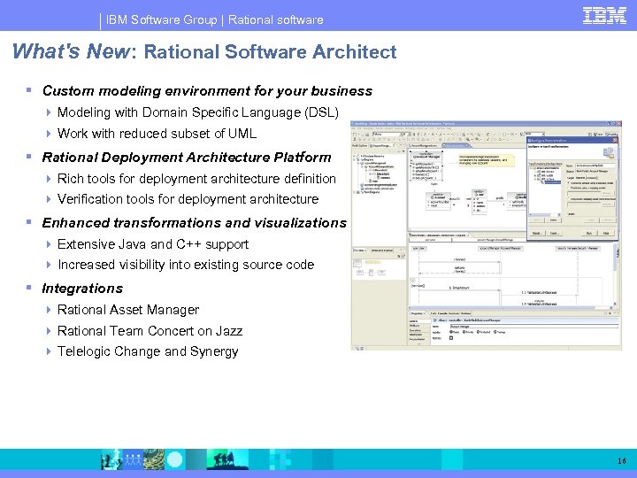Click the yellow note in the class diagram

[x=487, y=160]
